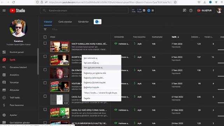Click the Filtre filter text field
Screen dimensions: 224x126
55,29
